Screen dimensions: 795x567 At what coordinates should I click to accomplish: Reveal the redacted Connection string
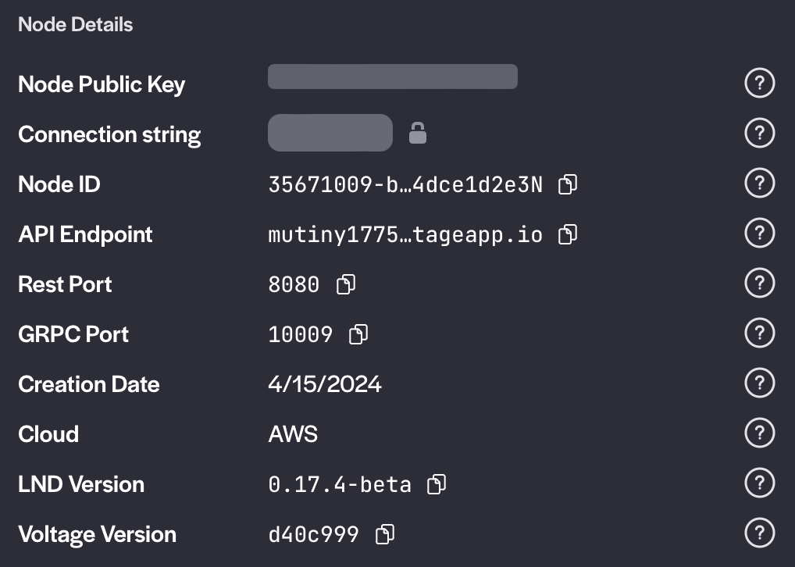pyautogui.click(x=330, y=133)
